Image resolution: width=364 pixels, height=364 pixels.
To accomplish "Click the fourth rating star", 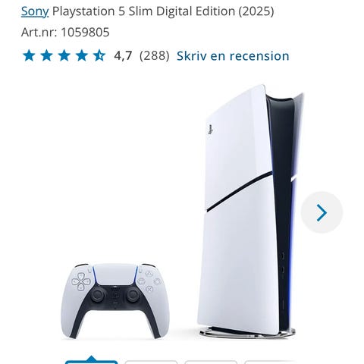I will pos(82,55).
